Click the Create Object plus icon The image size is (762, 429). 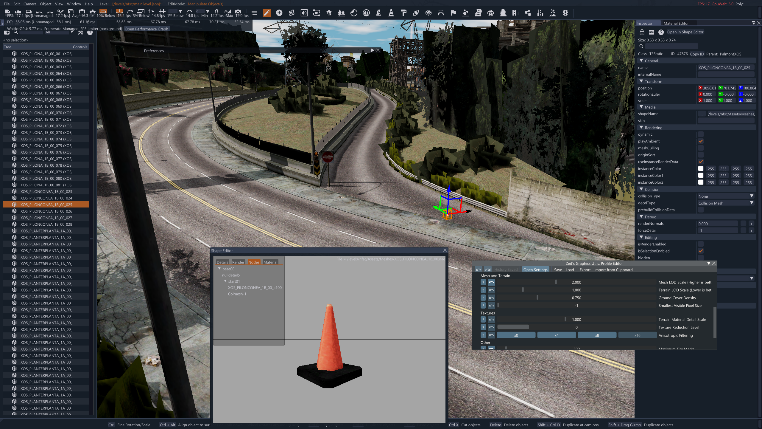279,13
